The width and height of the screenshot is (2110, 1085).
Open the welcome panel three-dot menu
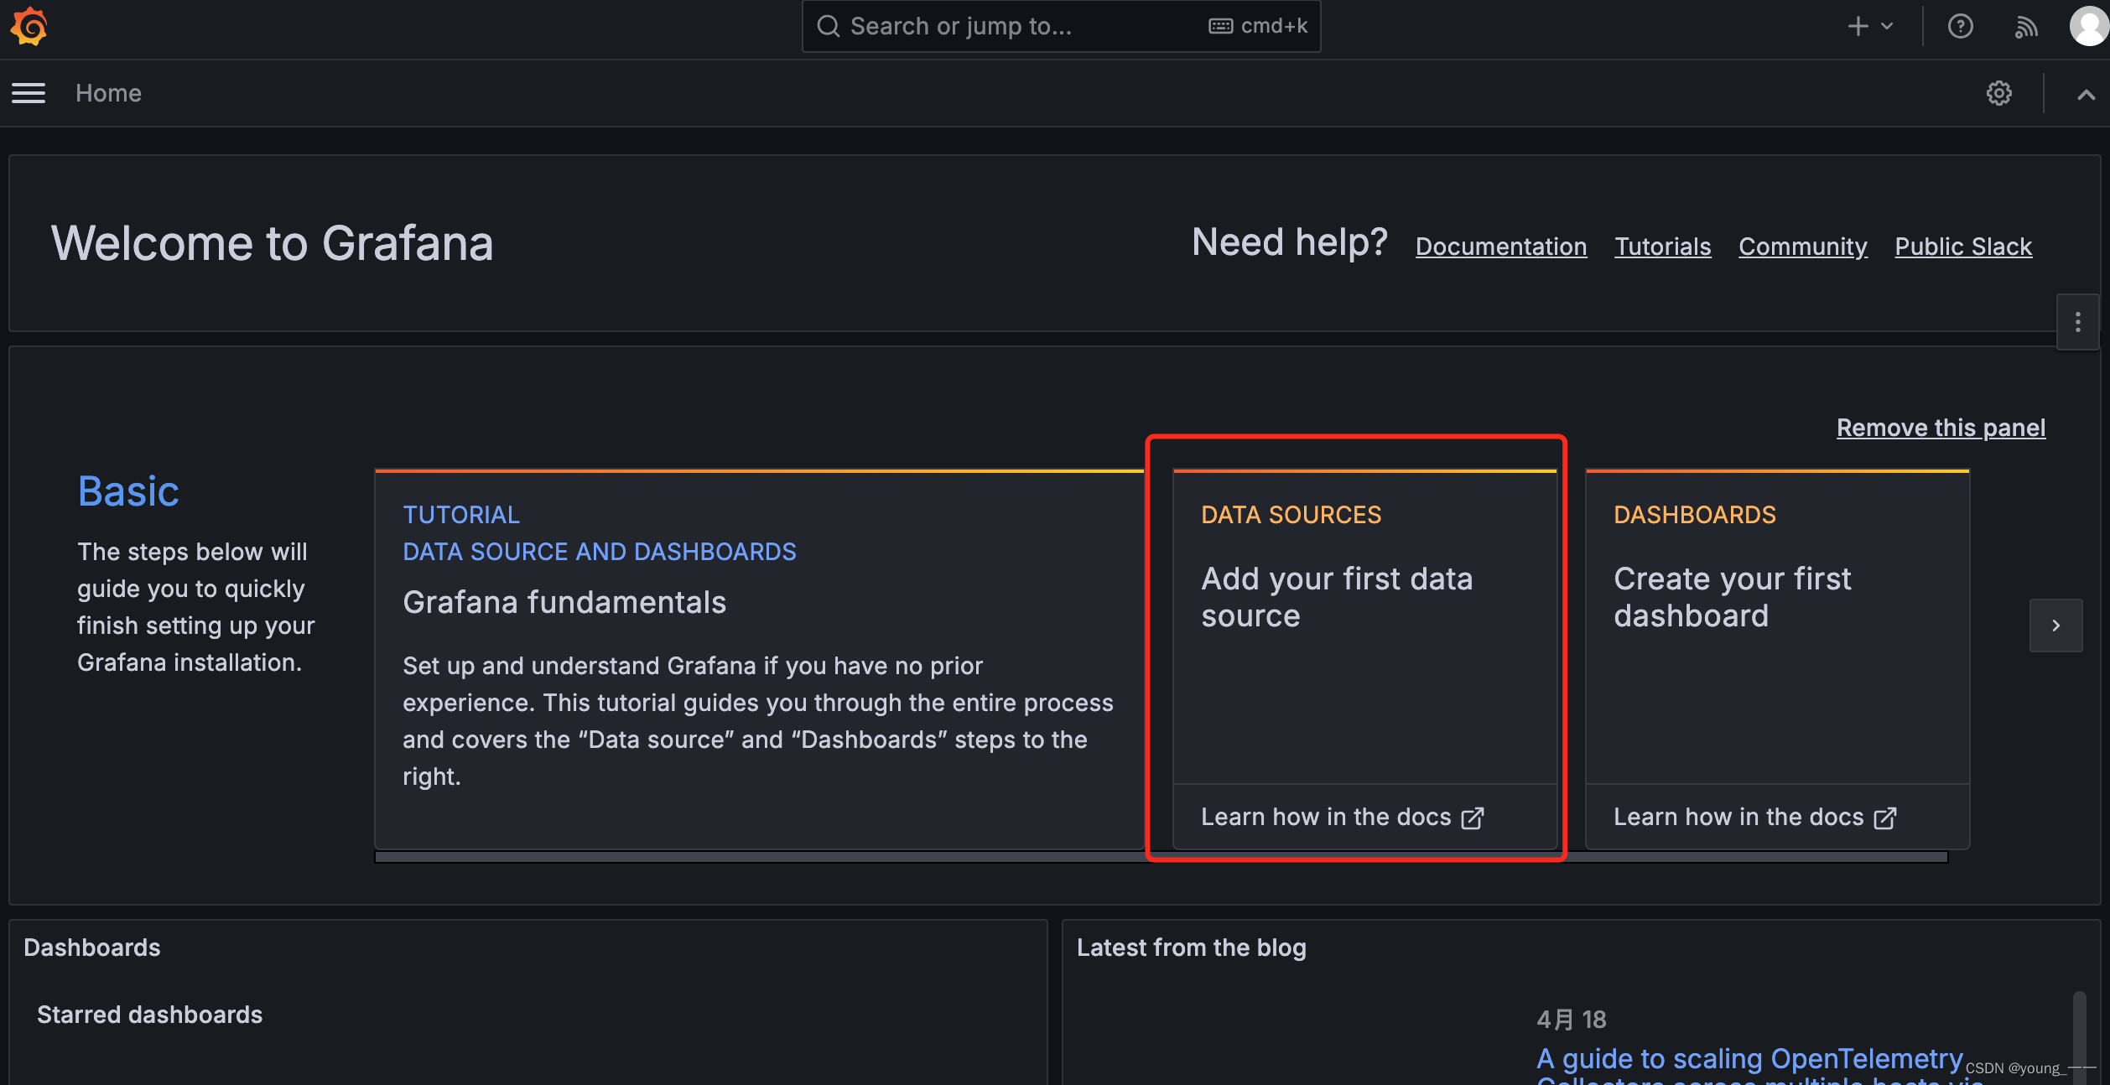2077,322
